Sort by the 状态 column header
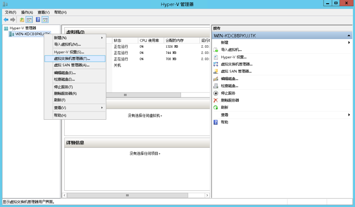355x207 pixels. click(125, 41)
